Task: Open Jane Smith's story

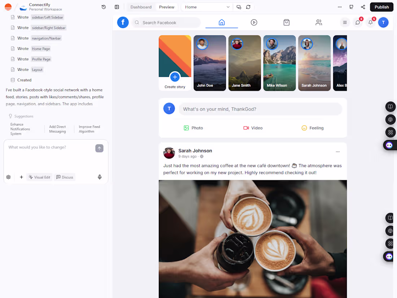Action: click(x=245, y=63)
